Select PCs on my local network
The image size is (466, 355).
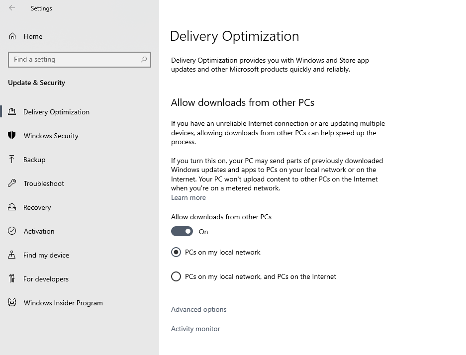click(x=176, y=253)
